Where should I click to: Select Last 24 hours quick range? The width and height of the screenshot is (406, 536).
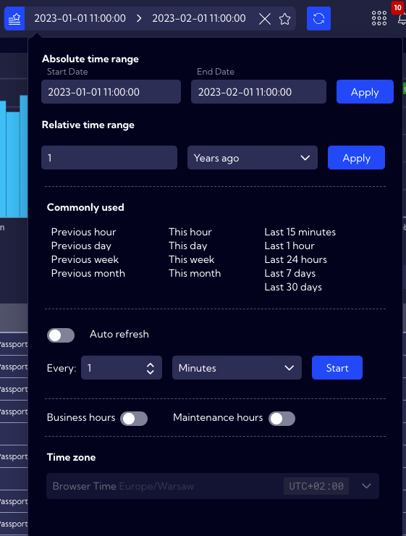(x=296, y=259)
